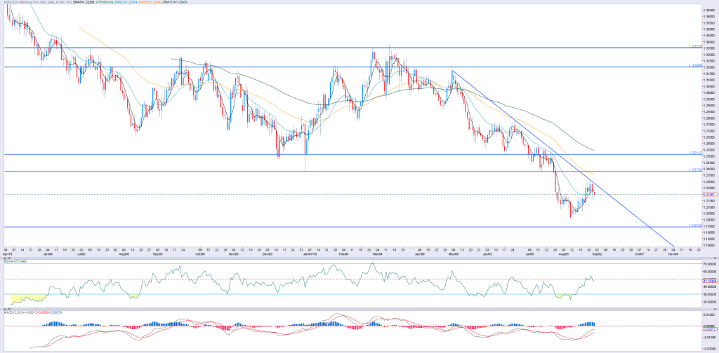Click the Feb/04 date axis label

click(x=343, y=253)
